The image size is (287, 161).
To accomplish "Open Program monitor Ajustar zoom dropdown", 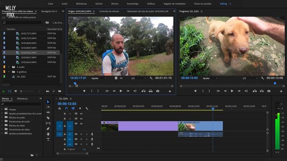I will (x=210, y=78).
